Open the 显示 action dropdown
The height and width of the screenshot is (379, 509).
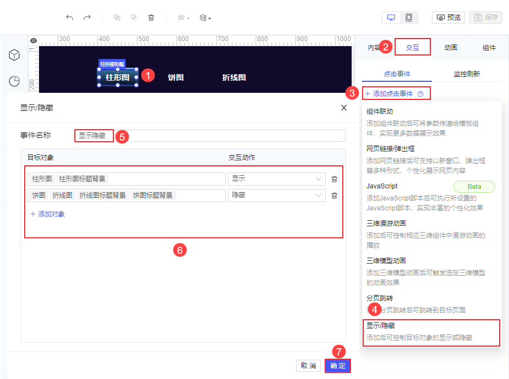click(x=277, y=179)
